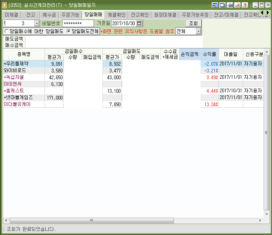Open the 주문가능추정 tab

pyautogui.click(x=195, y=15)
